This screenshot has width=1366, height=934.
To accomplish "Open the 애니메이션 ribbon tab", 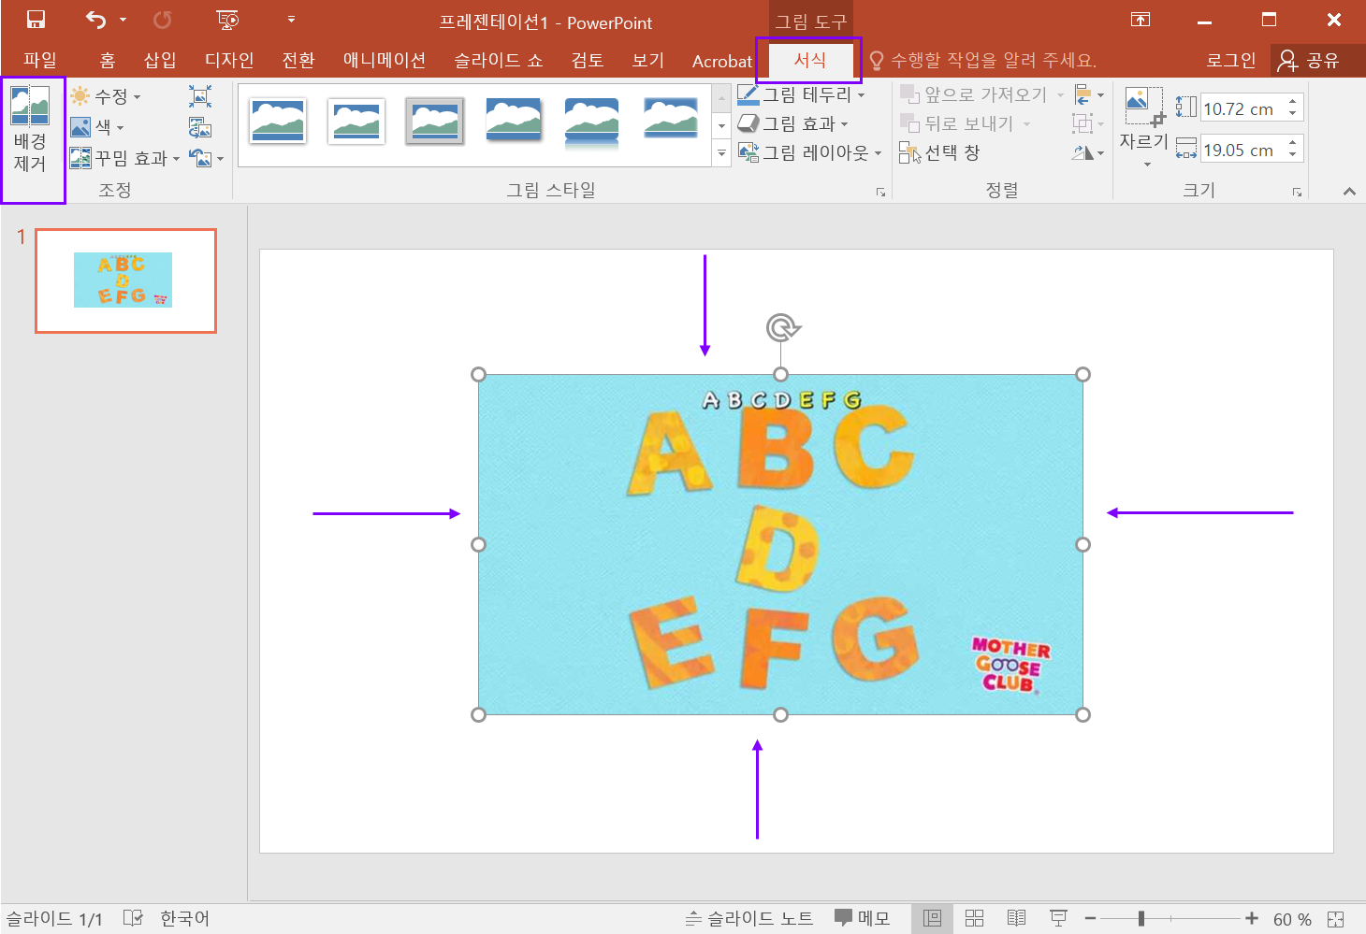I will pyautogui.click(x=385, y=61).
